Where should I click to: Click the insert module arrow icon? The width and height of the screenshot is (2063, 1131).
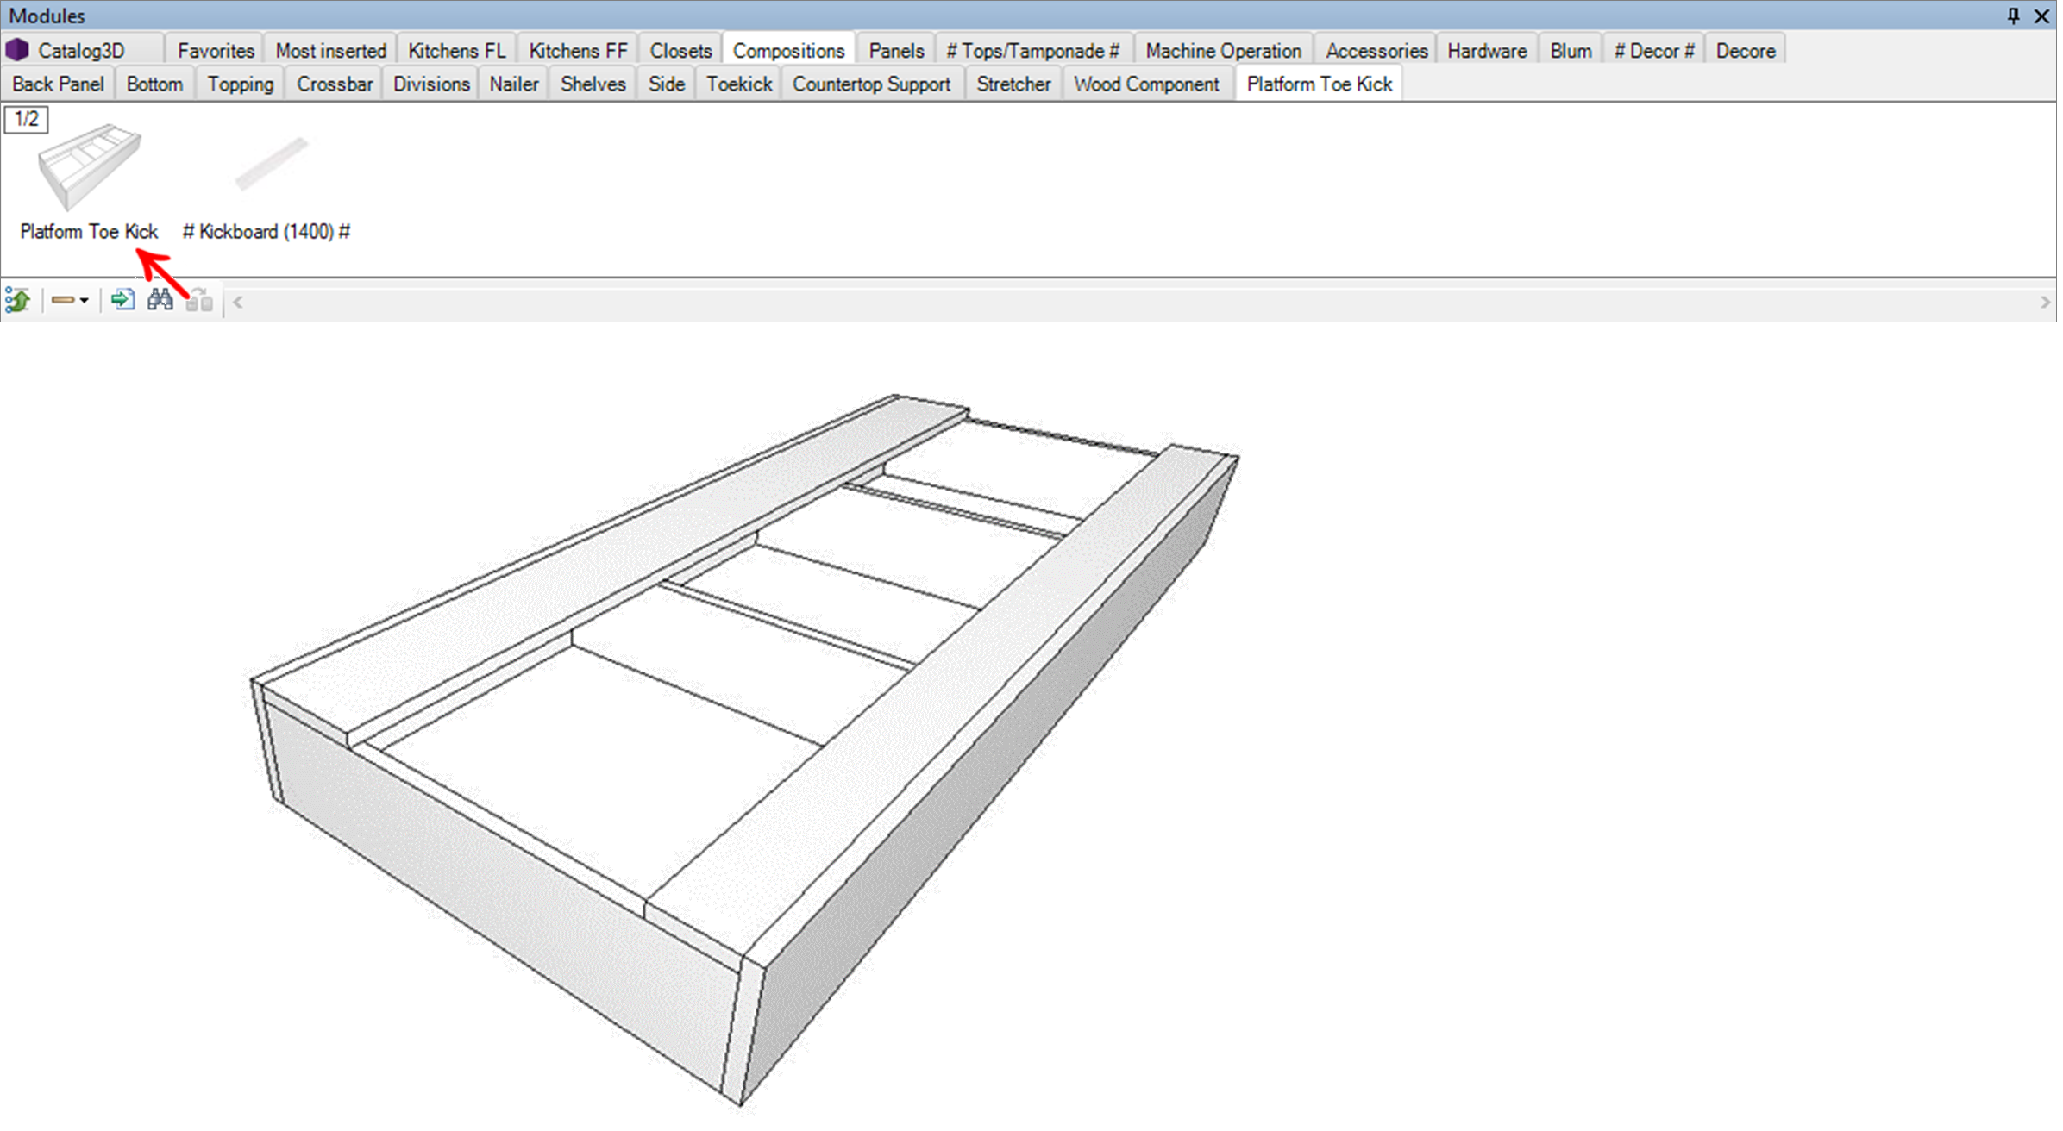[x=122, y=300]
